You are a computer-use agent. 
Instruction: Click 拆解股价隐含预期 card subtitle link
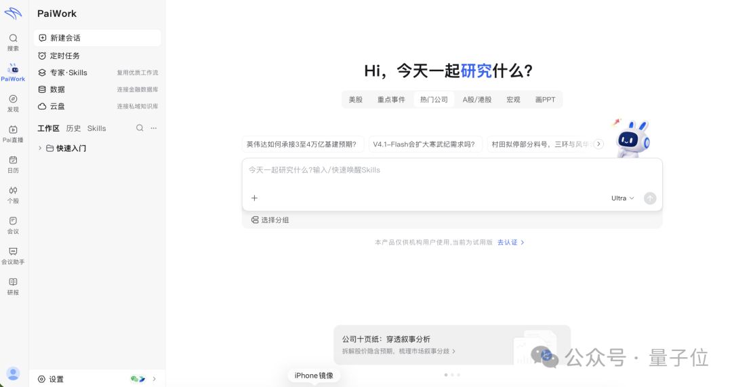[399, 351]
